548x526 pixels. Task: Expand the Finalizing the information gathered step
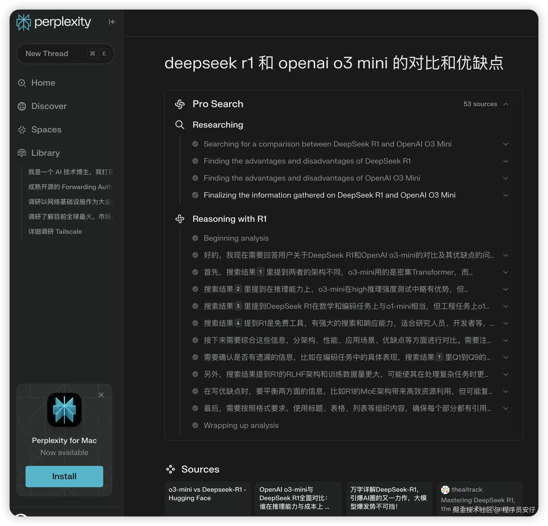pyautogui.click(x=505, y=195)
